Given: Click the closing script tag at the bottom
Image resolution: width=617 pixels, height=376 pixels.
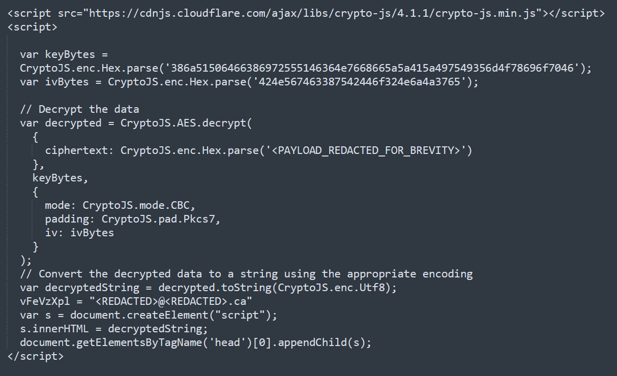Looking at the screenshot, I should tap(36, 356).
